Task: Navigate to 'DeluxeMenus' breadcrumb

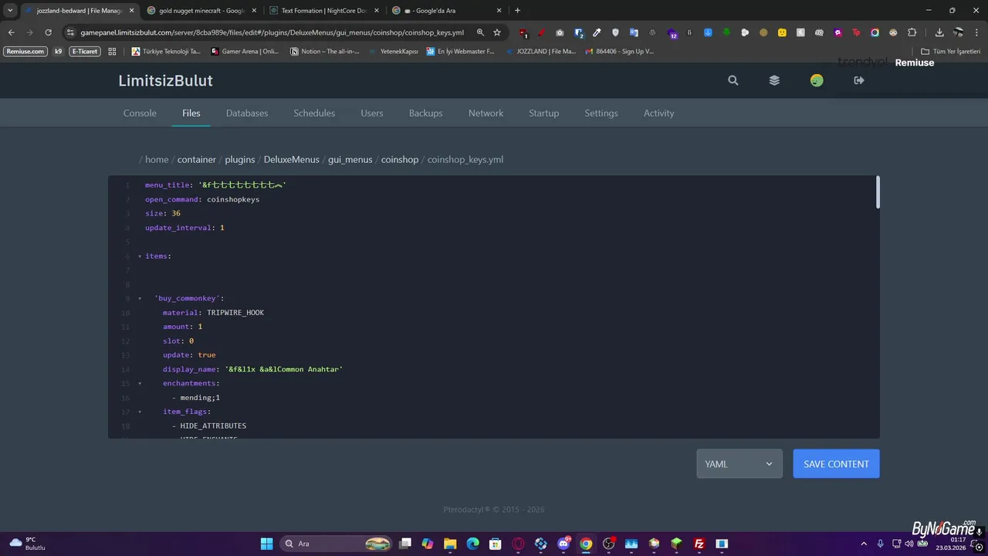Action: [x=292, y=159]
